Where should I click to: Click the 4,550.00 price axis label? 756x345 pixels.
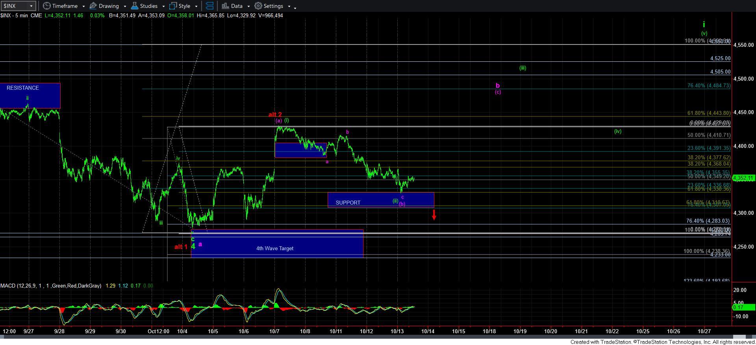pos(743,45)
